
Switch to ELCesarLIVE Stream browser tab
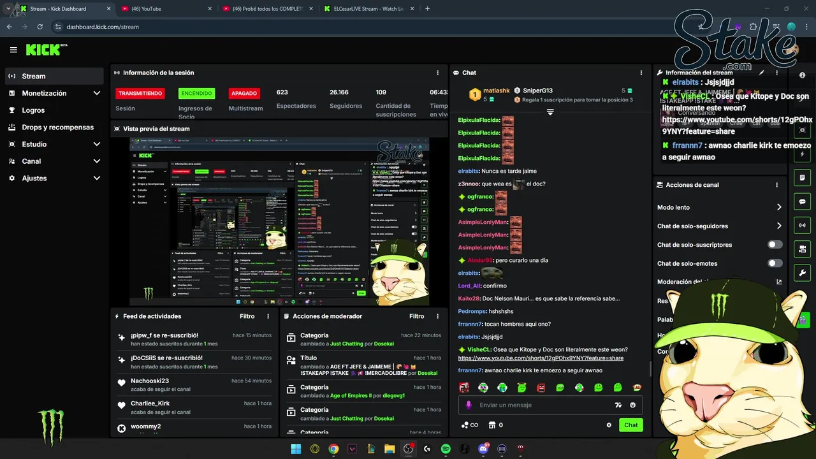pos(370,9)
